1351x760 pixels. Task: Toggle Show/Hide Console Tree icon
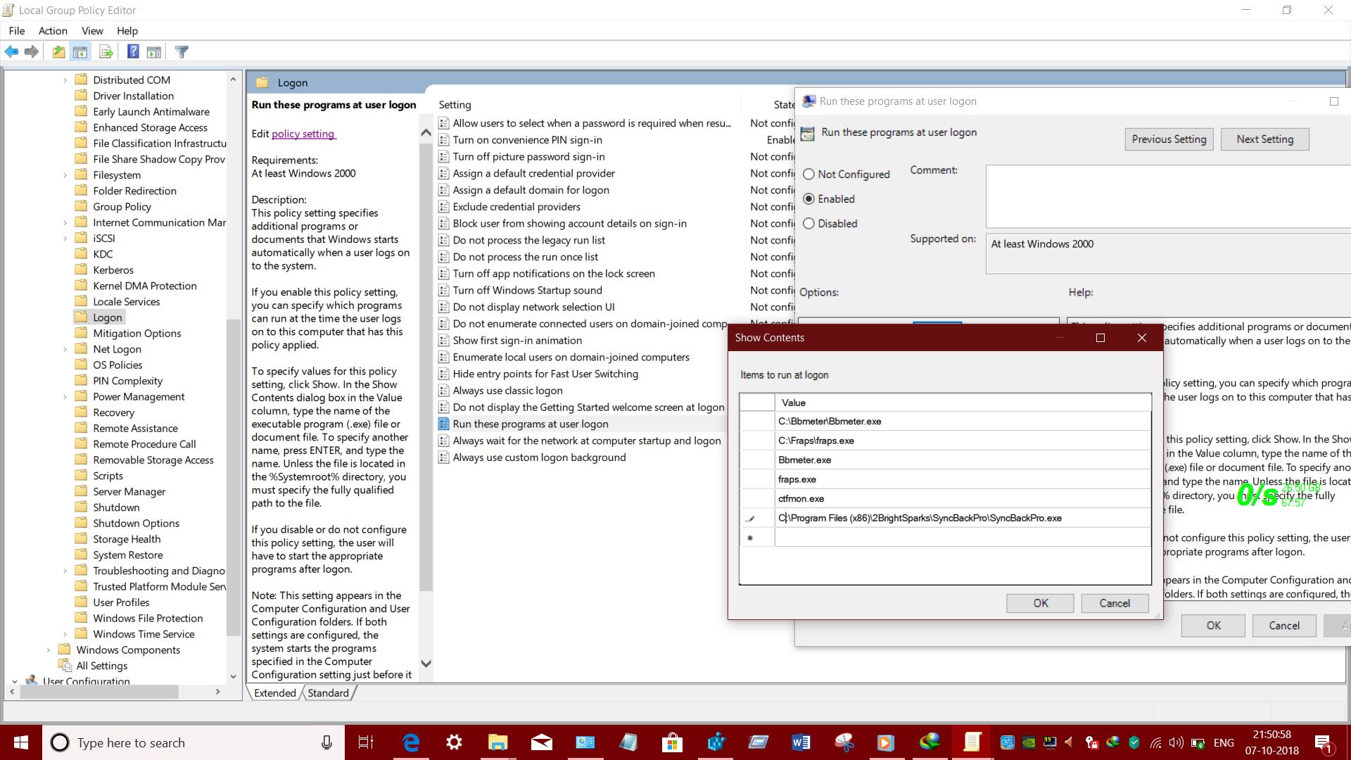click(80, 51)
